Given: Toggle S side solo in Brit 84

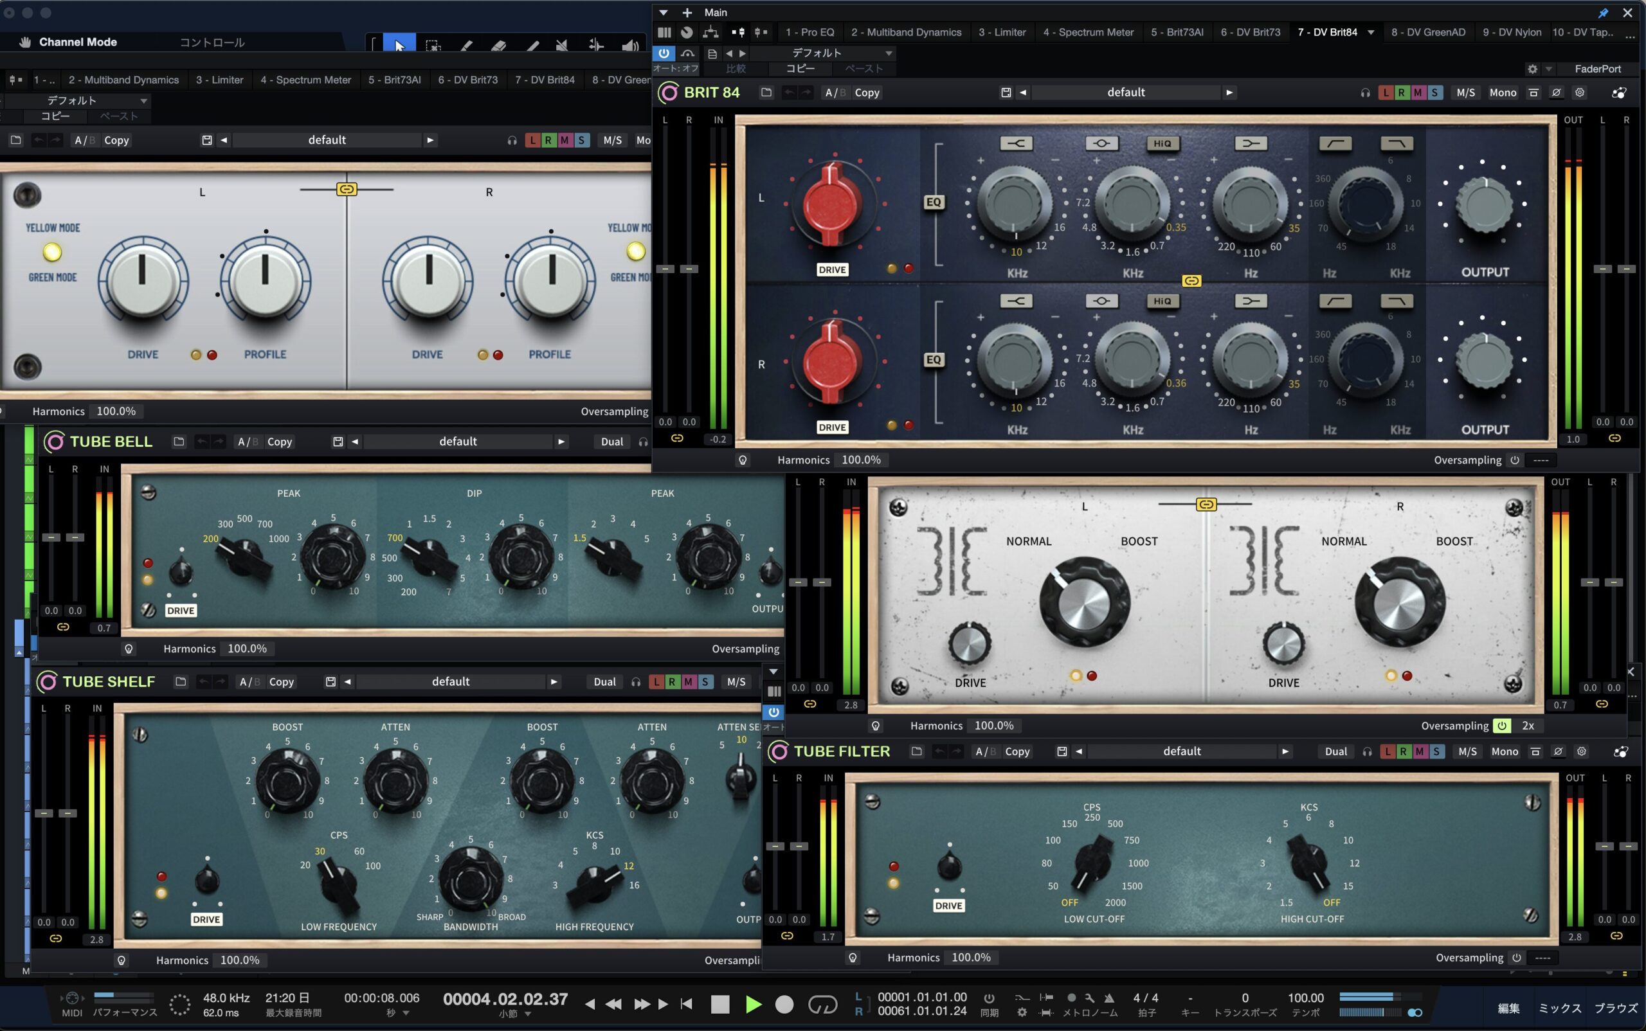Looking at the screenshot, I should point(1434,93).
